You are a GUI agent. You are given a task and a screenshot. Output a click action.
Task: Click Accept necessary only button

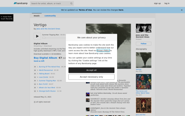point(92,77)
